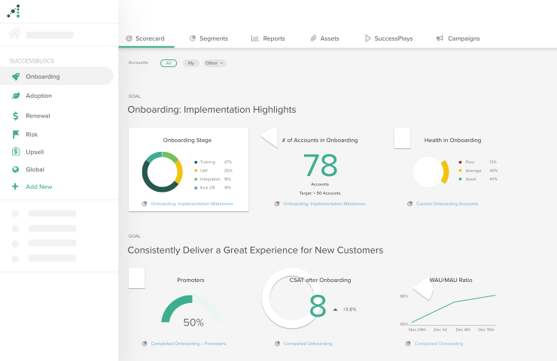
Task: Click the Segments pie icon
Action: tap(193, 38)
